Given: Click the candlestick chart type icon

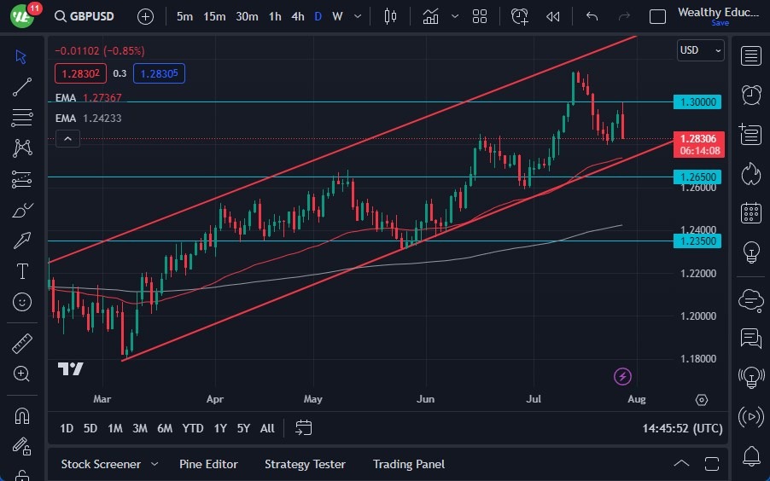Looking at the screenshot, I should (x=391, y=16).
